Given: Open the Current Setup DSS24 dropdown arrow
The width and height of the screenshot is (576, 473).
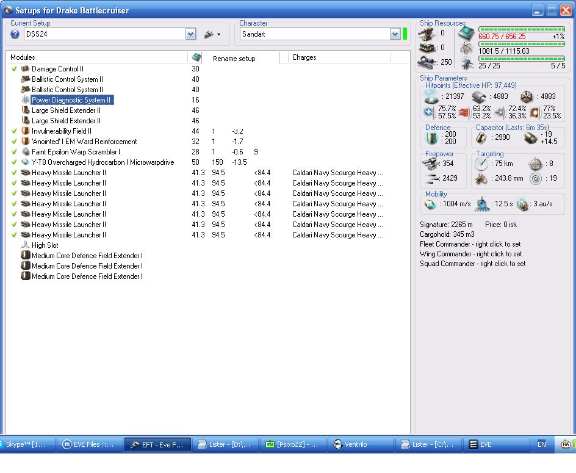Looking at the screenshot, I should point(190,34).
